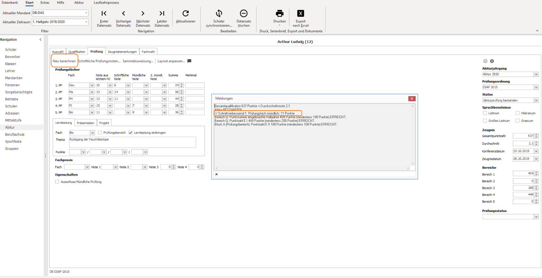The width and height of the screenshot is (542, 278).
Task: Click Meldungen vertical scrollbar
Action: tap(413, 135)
